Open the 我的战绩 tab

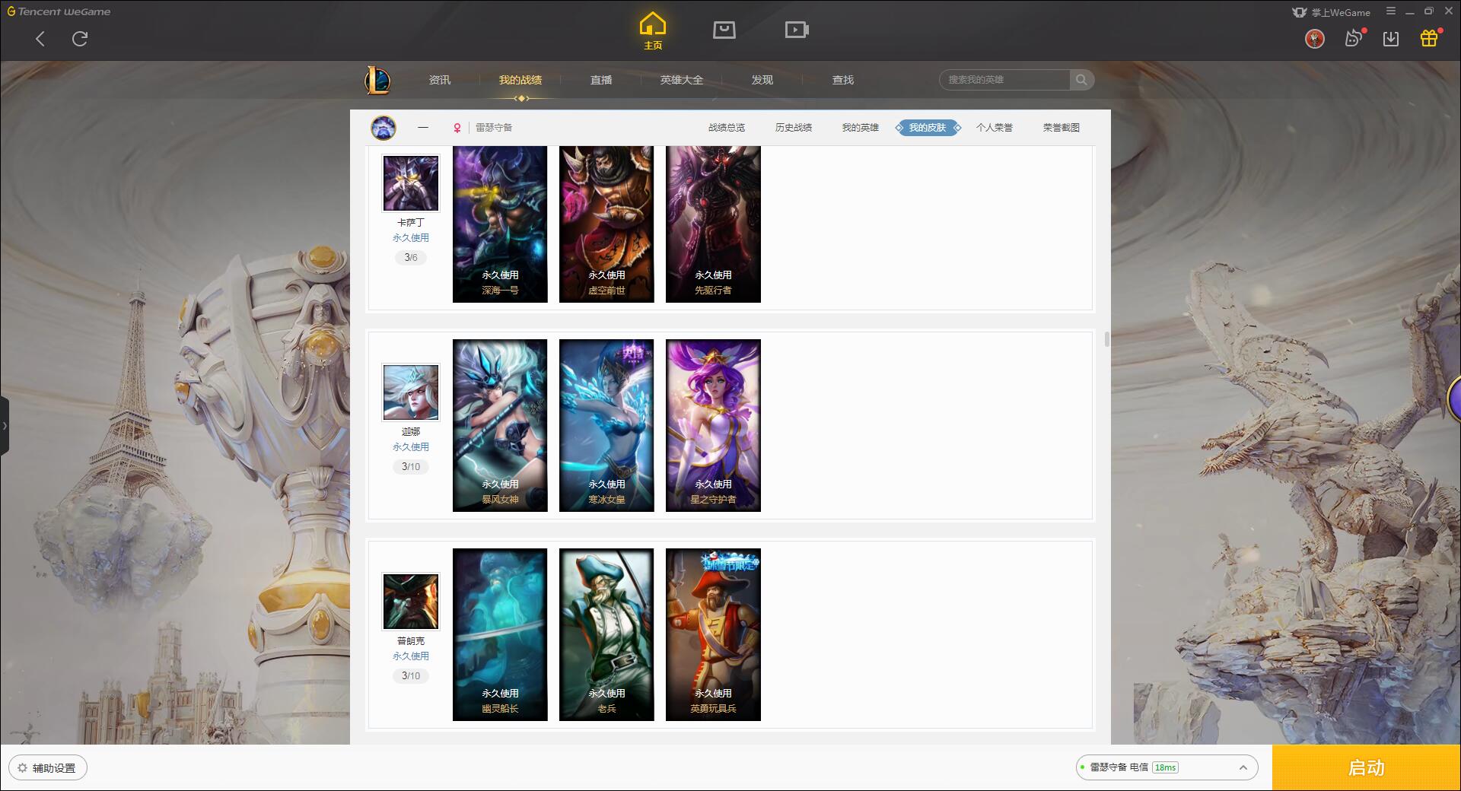pos(520,80)
